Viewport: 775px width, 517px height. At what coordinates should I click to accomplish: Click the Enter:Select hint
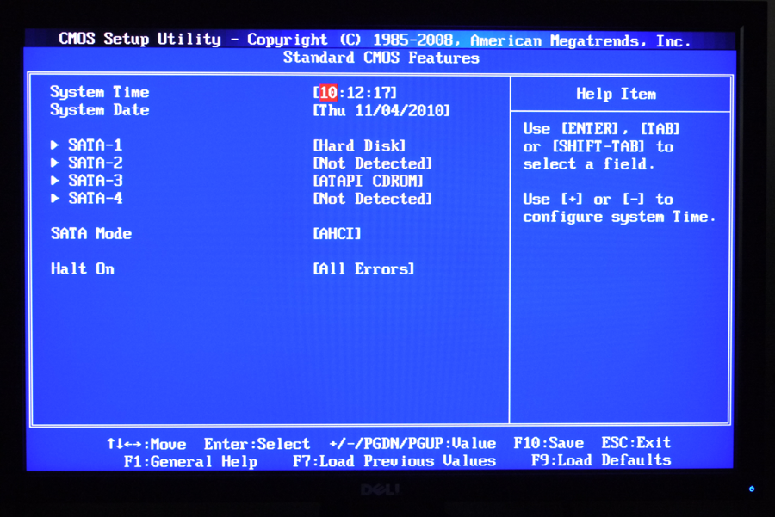click(x=257, y=444)
